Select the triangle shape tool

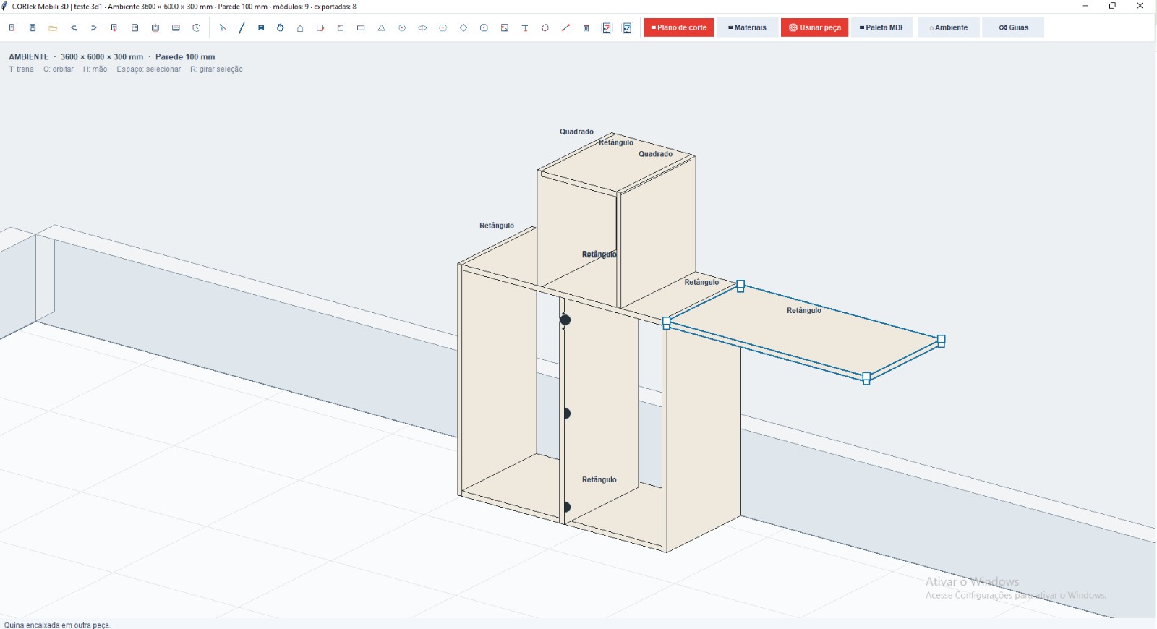pyautogui.click(x=381, y=27)
